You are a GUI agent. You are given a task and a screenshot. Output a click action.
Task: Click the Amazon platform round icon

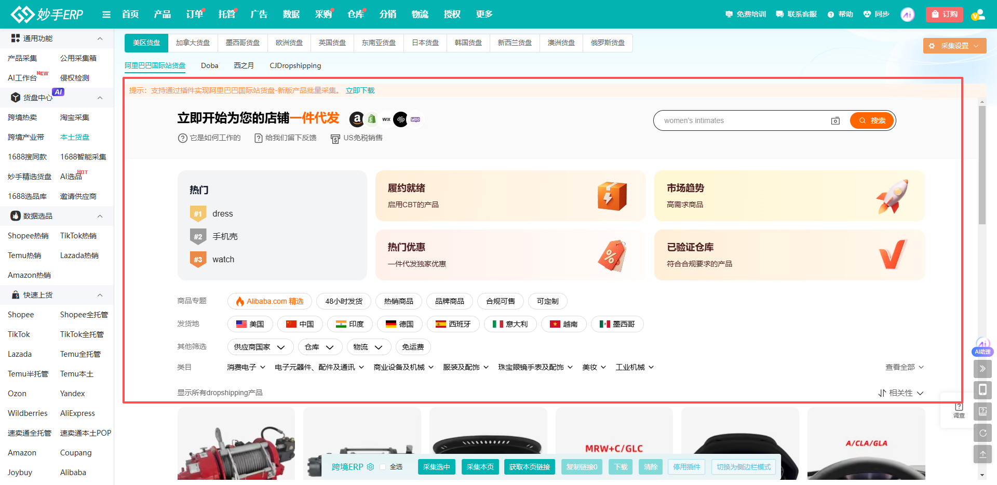click(357, 119)
